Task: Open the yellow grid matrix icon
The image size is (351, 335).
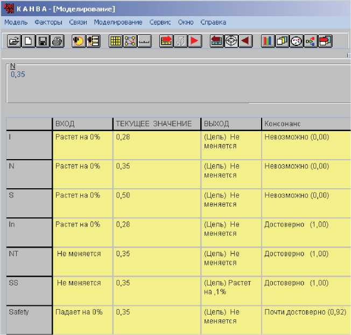Action: 115,41
